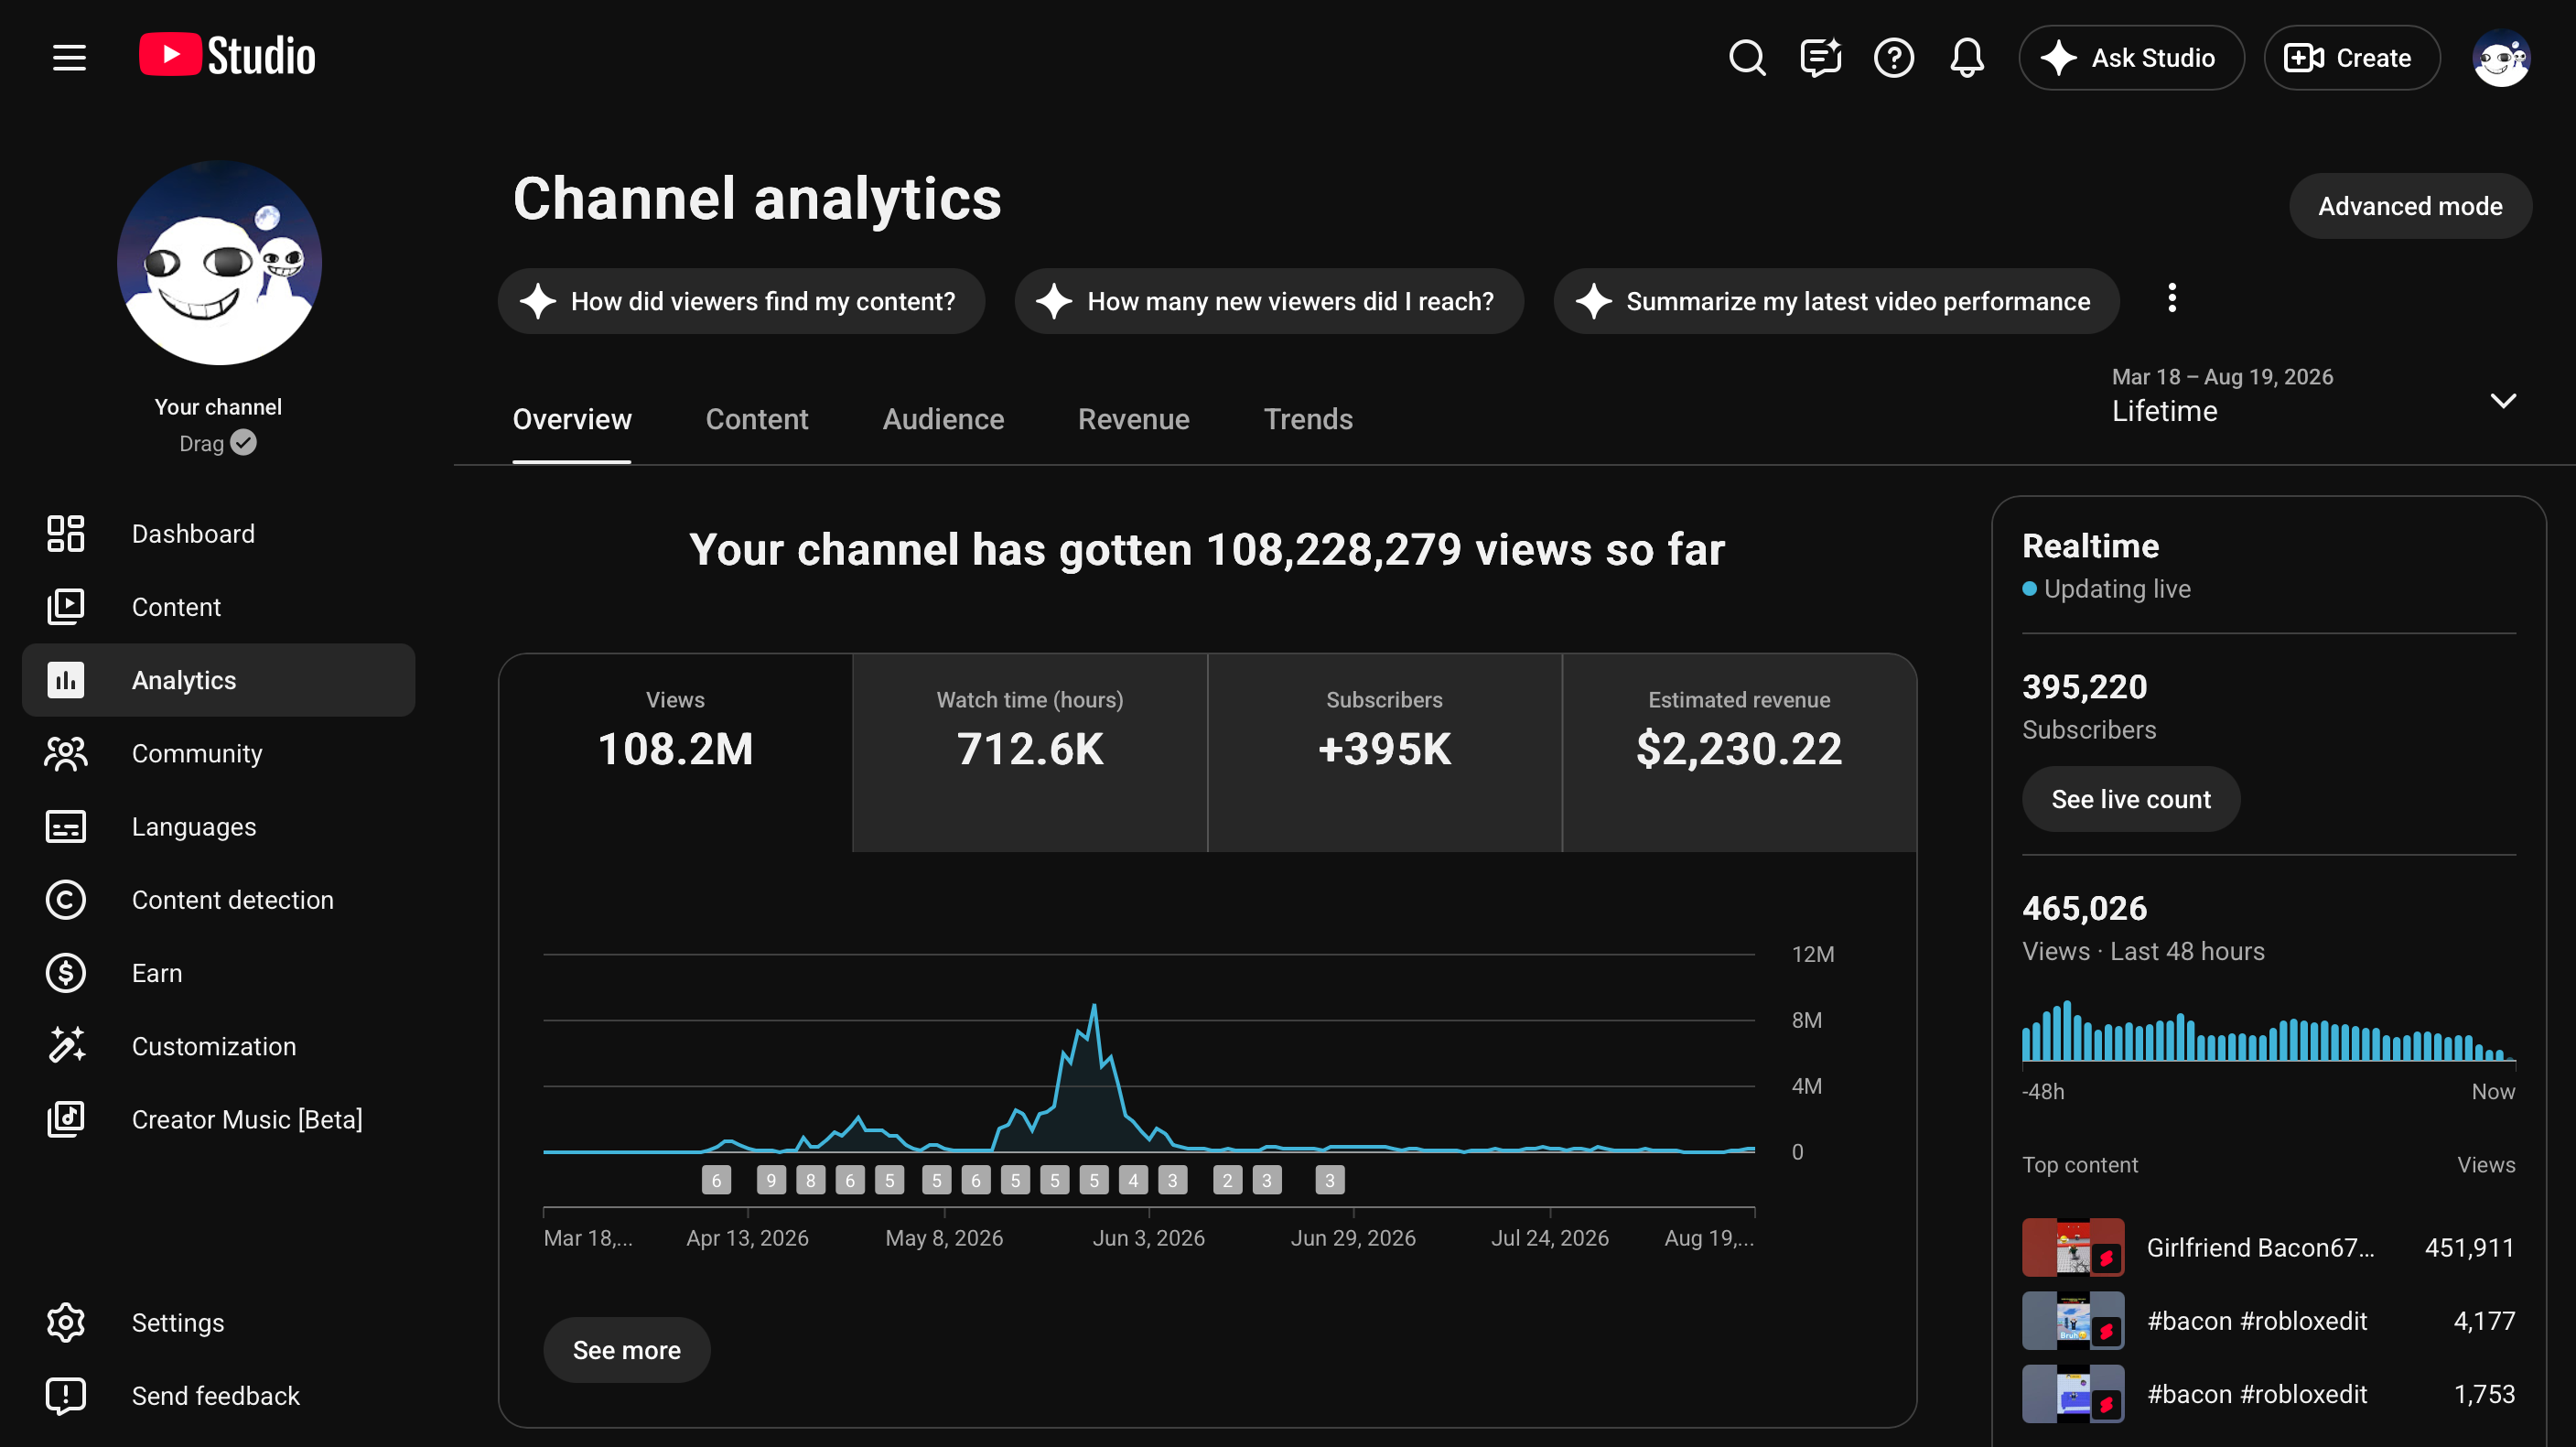Click the 9 videos published chart marker

770,1180
